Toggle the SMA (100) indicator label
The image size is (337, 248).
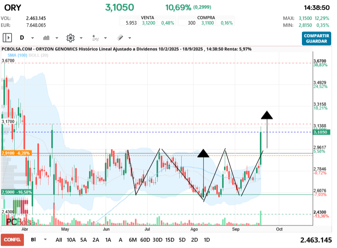pyautogui.click(x=17, y=55)
